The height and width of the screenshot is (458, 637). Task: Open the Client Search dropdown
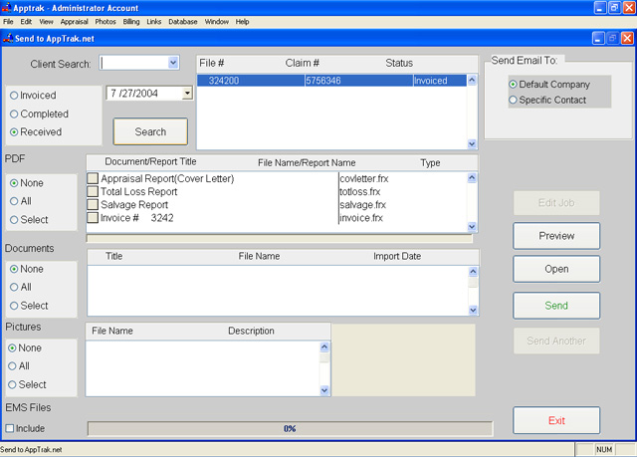tap(173, 63)
